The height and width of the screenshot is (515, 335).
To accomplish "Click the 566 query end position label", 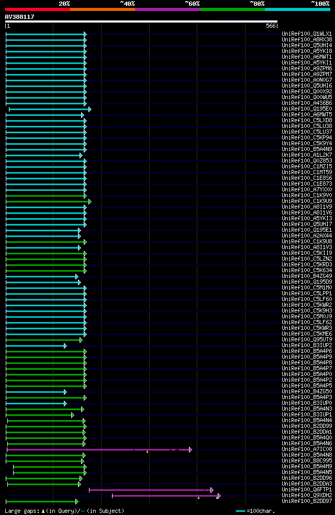I will [271, 26].
